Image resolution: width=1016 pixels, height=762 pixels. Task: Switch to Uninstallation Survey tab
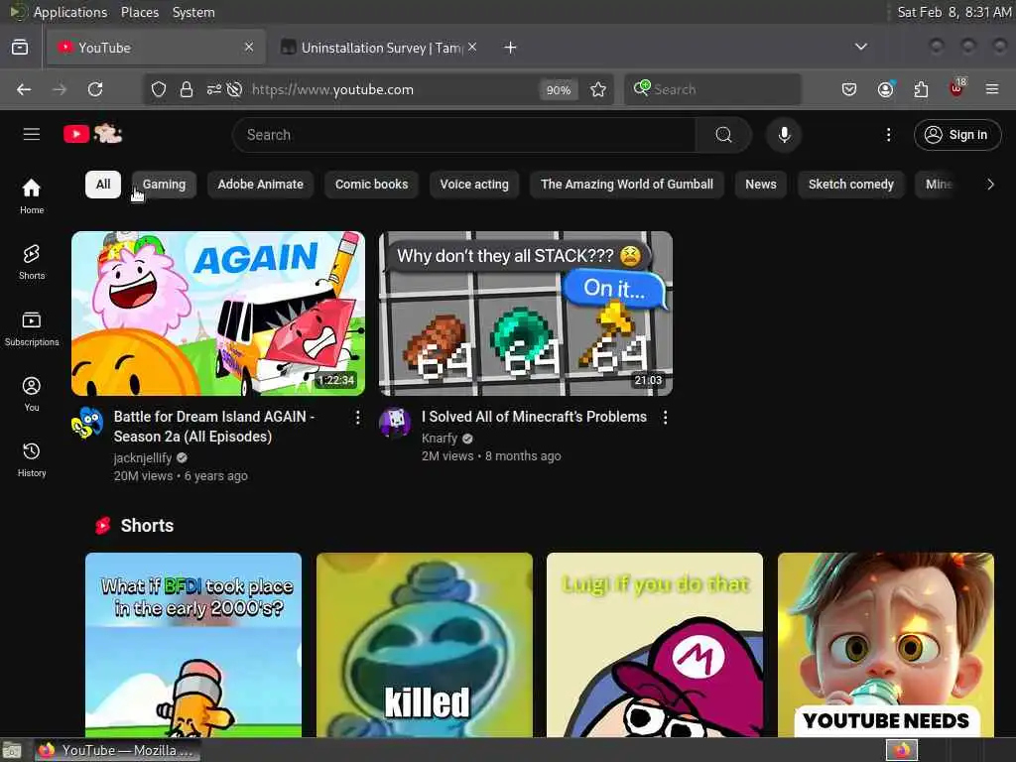click(379, 48)
